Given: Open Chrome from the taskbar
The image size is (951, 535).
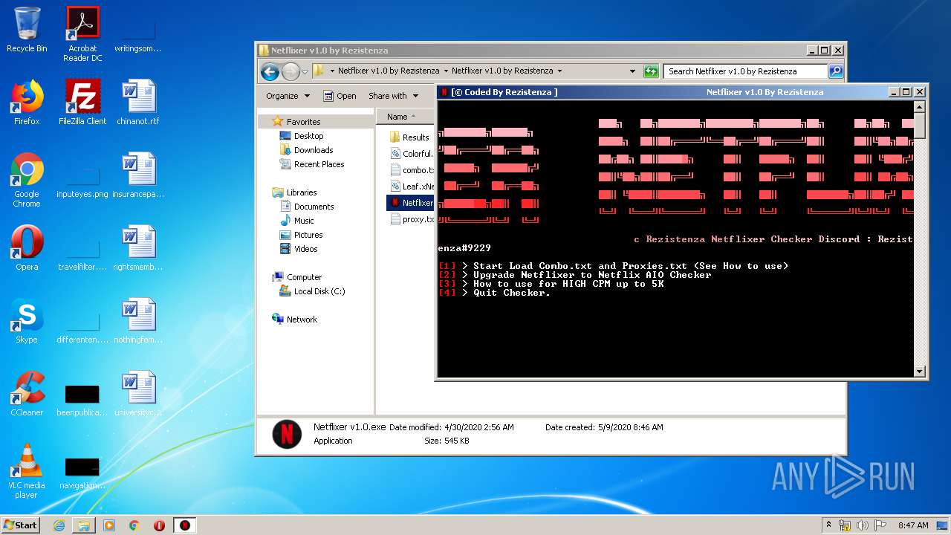Looking at the screenshot, I should point(134,525).
